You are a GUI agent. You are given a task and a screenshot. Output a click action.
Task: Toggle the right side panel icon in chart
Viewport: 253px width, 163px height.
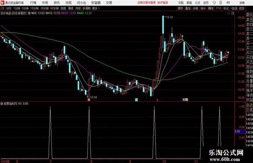(x=232, y=13)
